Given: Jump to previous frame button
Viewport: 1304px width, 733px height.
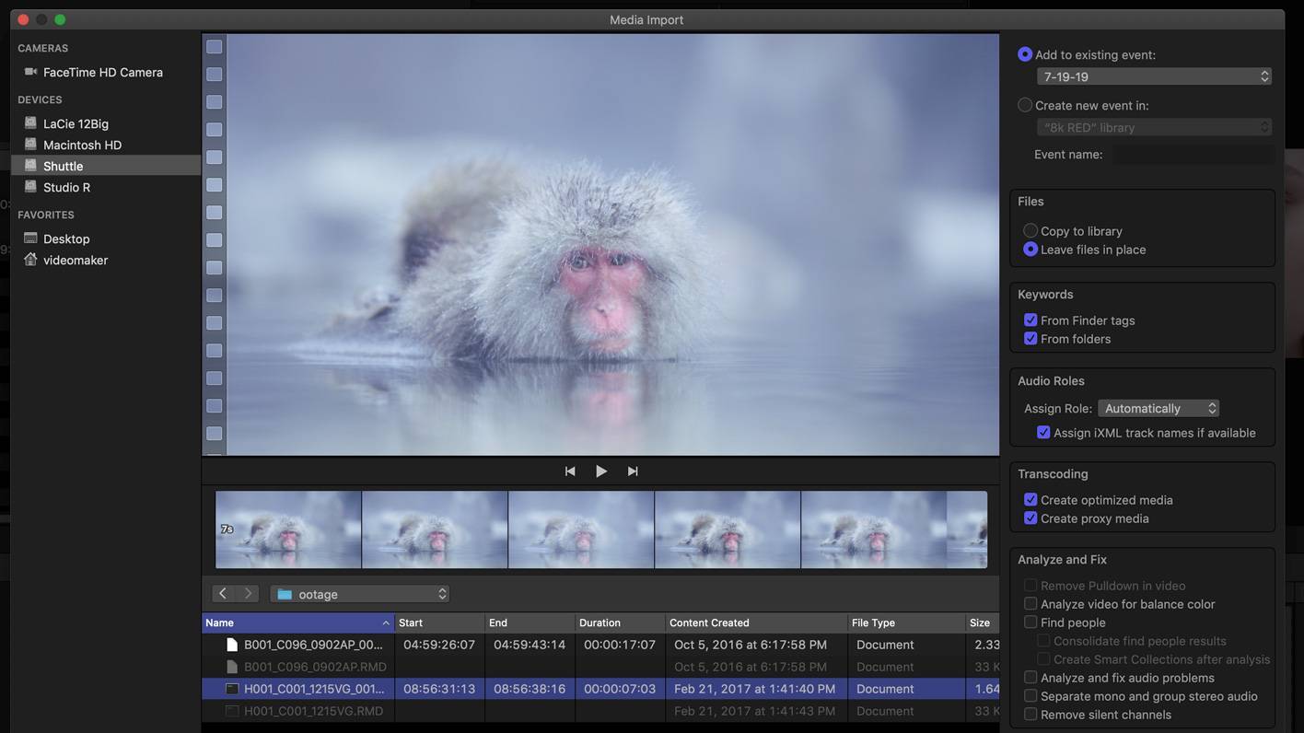Looking at the screenshot, I should point(570,471).
